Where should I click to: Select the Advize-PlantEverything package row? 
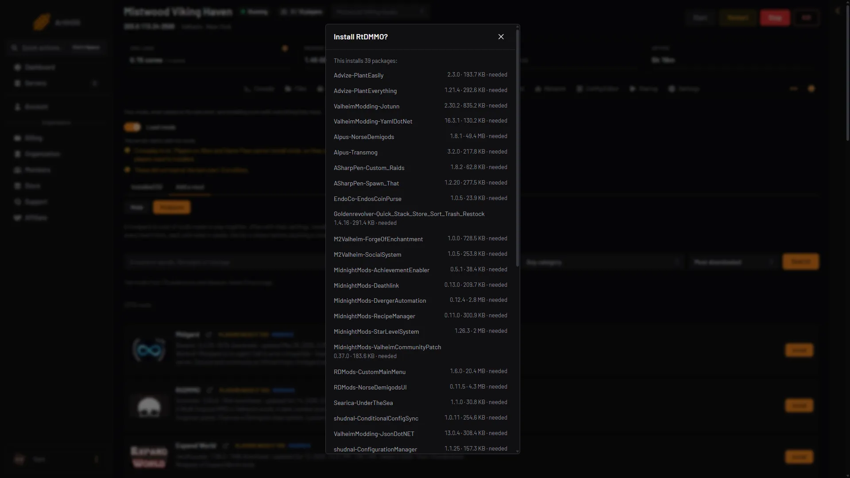(x=421, y=91)
